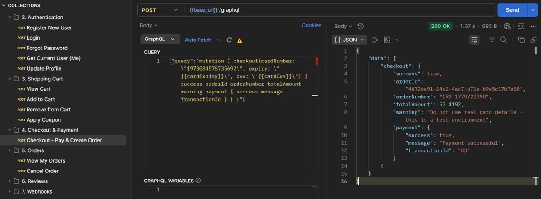
Task: Click folder icon of 5. Orders
Action: tap(17, 150)
